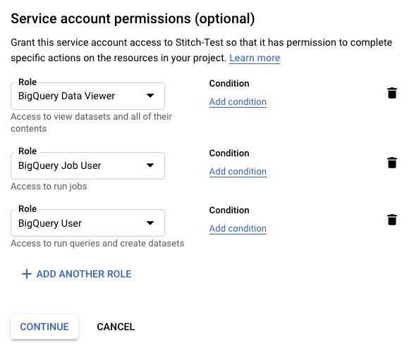Add condition for BigQuery Data Viewer role
414x352 pixels.
[238, 101]
